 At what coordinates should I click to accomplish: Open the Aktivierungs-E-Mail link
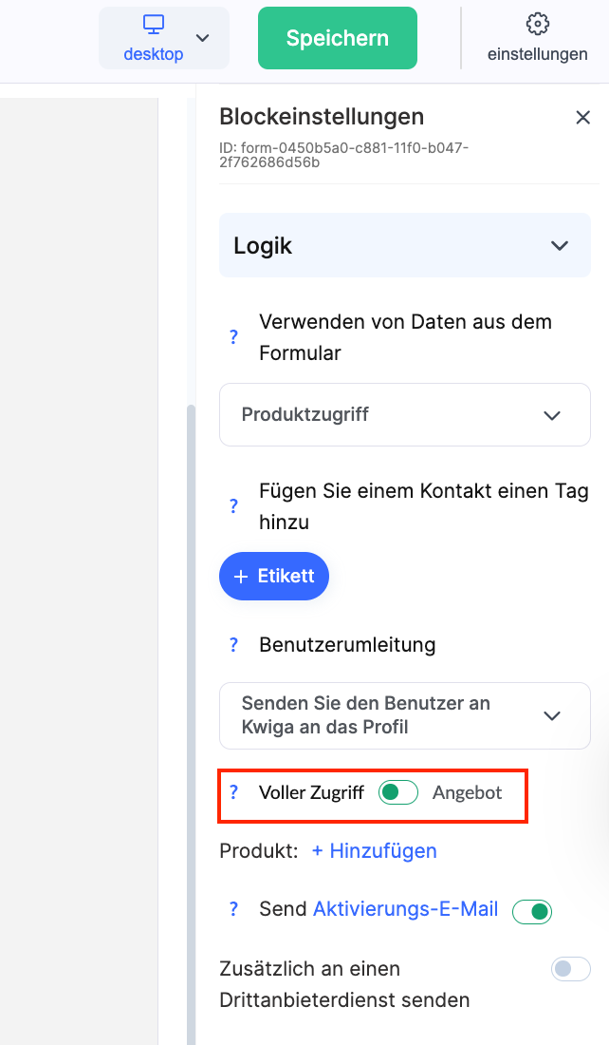(406, 909)
